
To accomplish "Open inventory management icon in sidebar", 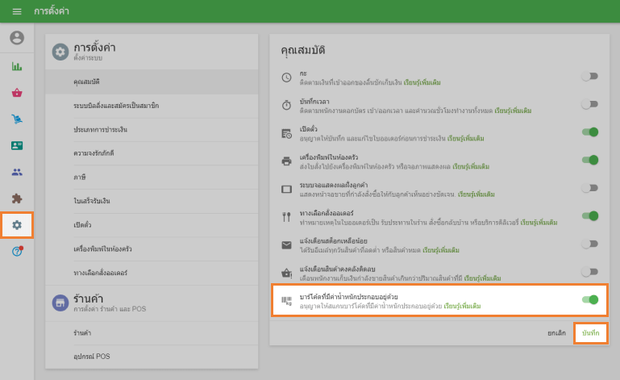I will (x=17, y=119).
